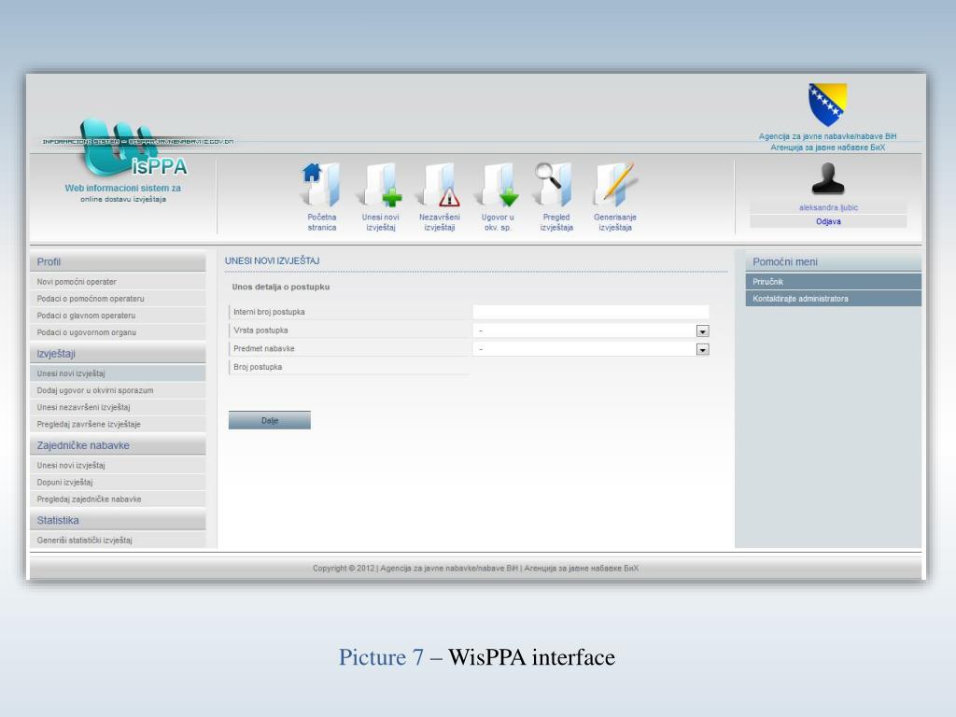Select Unesi novi izvještaj under Zajedničke nabavke
Viewport: 956px width, 717px height.
coord(118,465)
